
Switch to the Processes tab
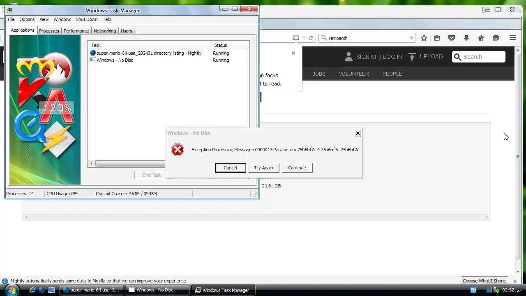coord(49,31)
